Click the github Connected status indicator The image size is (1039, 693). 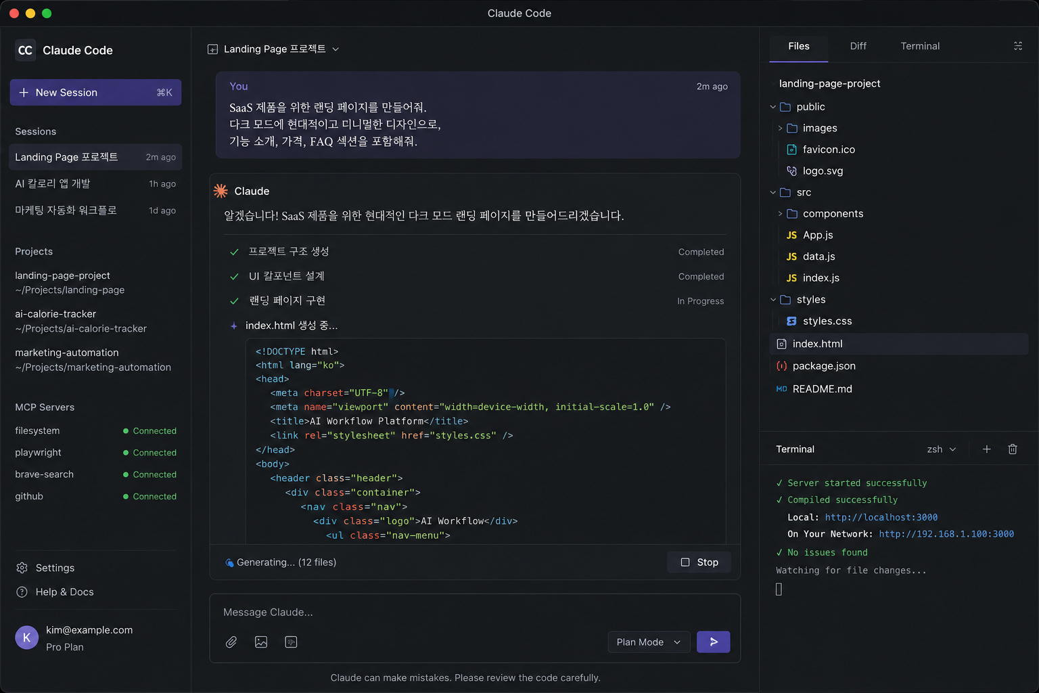click(149, 497)
